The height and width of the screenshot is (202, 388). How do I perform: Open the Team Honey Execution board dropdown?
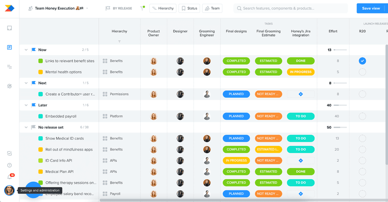[x=87, y=8]
